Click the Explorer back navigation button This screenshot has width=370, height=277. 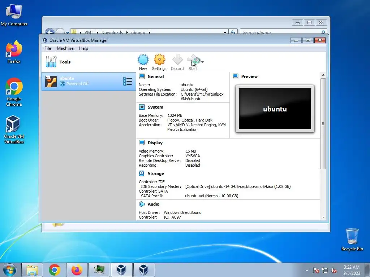(50, 32)
